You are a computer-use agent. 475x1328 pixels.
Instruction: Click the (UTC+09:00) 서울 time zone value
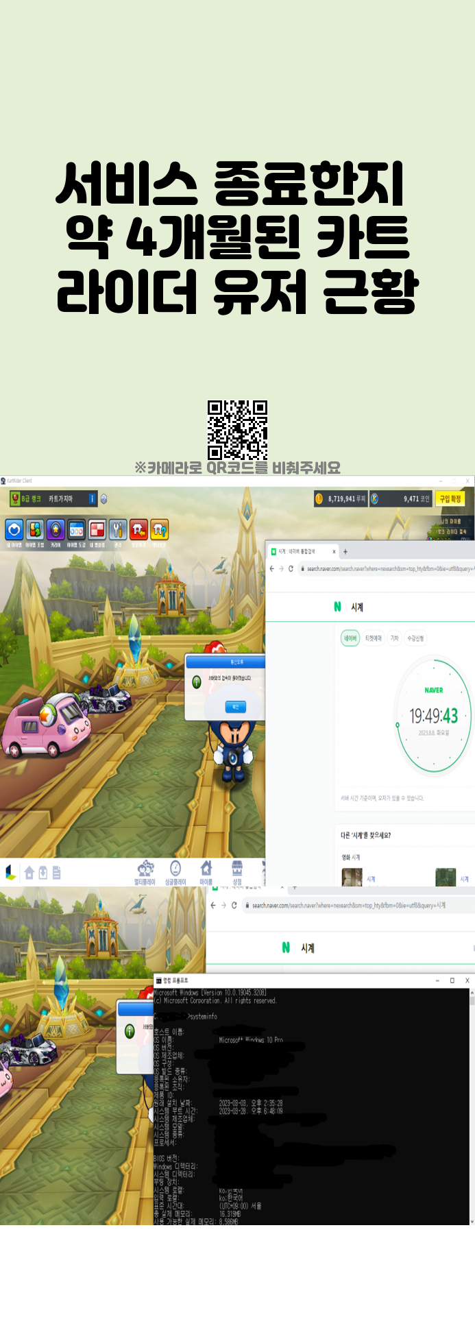tap(240, 1205)
